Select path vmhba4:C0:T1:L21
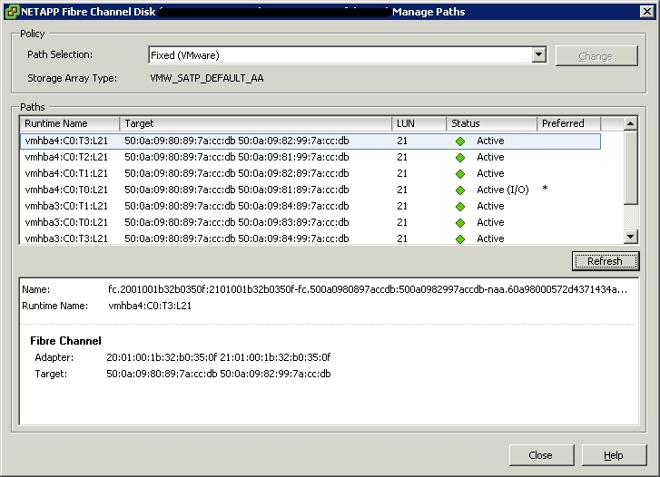 (310, 173)
